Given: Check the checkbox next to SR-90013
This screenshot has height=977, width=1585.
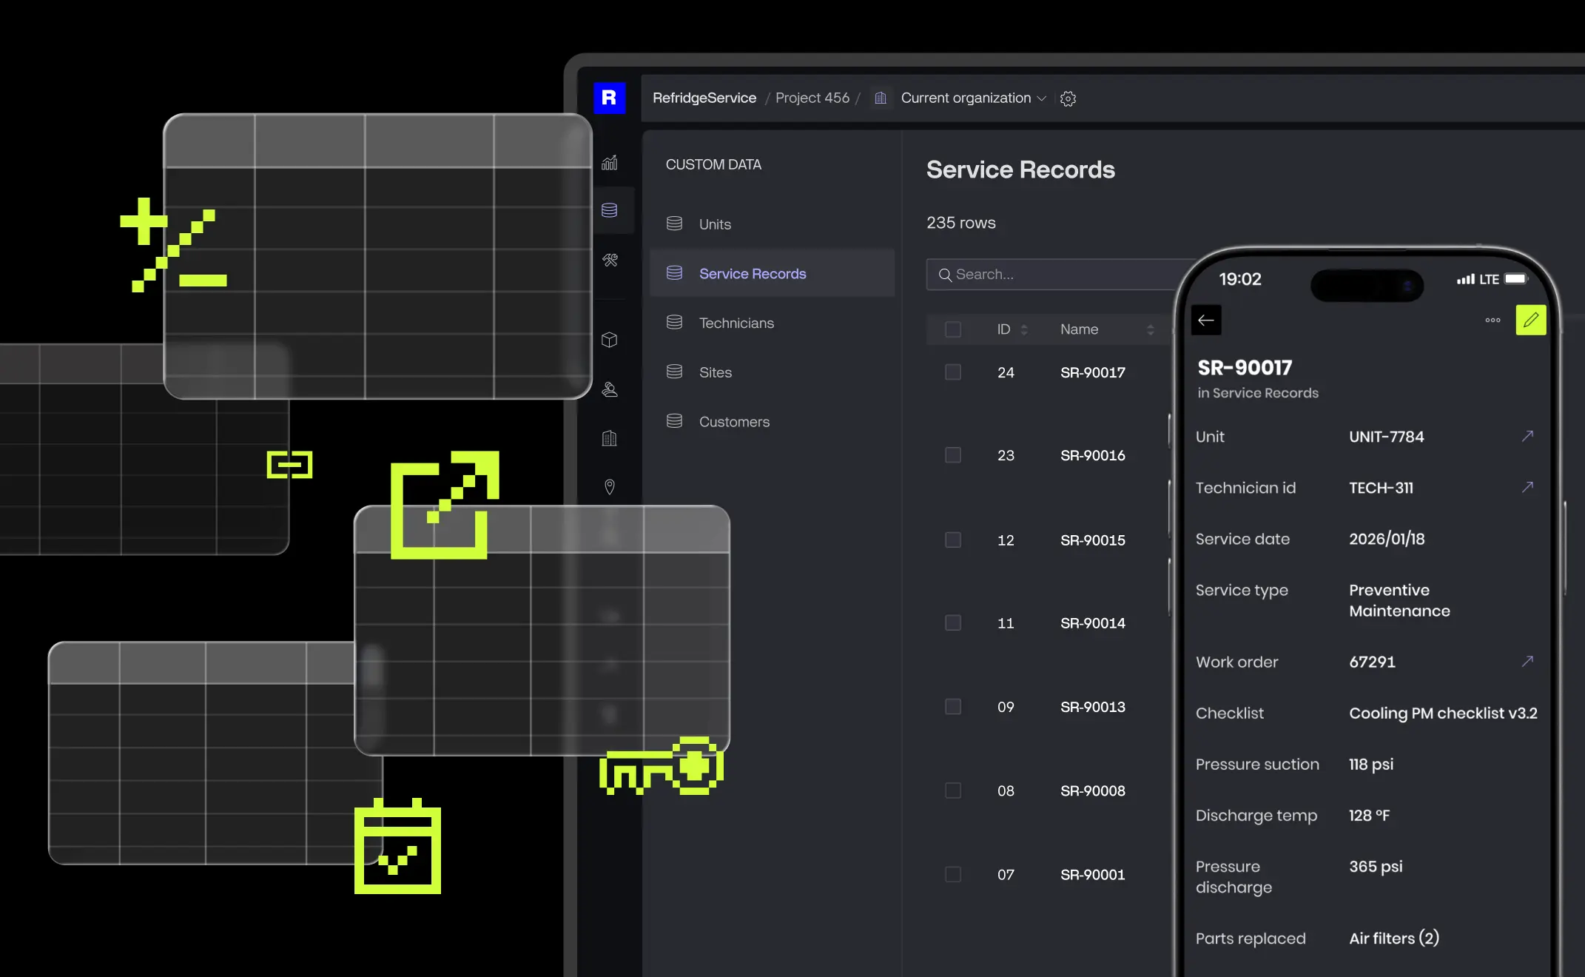Looking at the screenshot, I should [x=952, y=707].
